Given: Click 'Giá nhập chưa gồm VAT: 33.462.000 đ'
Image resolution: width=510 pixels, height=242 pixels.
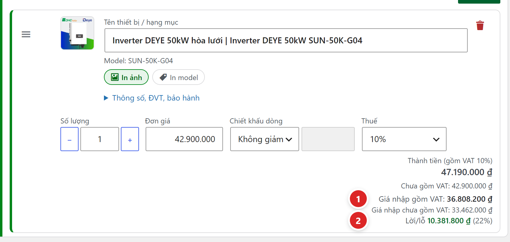Looking at the screenshot, I should point(432,210).
